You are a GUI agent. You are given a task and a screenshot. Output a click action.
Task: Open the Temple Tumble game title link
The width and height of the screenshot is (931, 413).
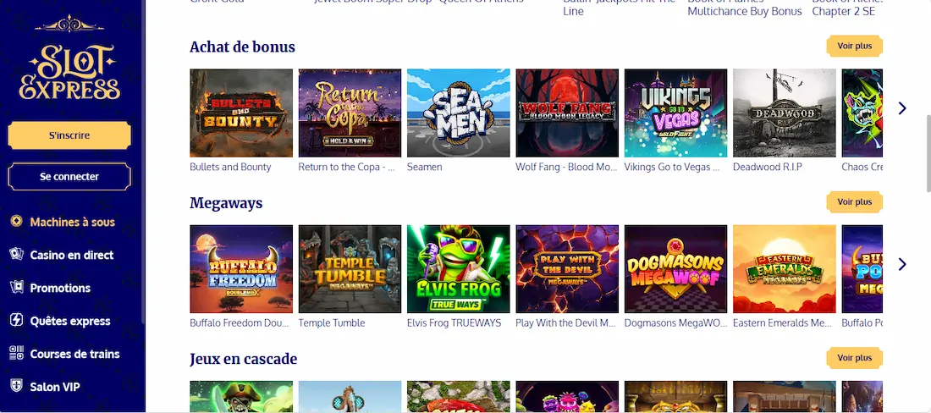point(332,323)
